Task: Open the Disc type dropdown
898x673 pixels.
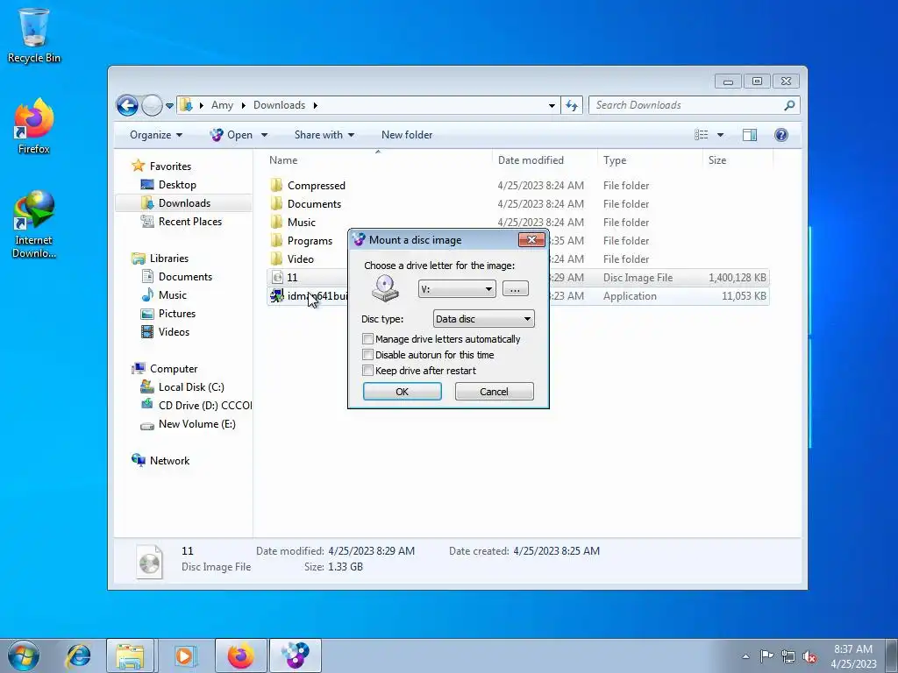Action: coord(484,319)
